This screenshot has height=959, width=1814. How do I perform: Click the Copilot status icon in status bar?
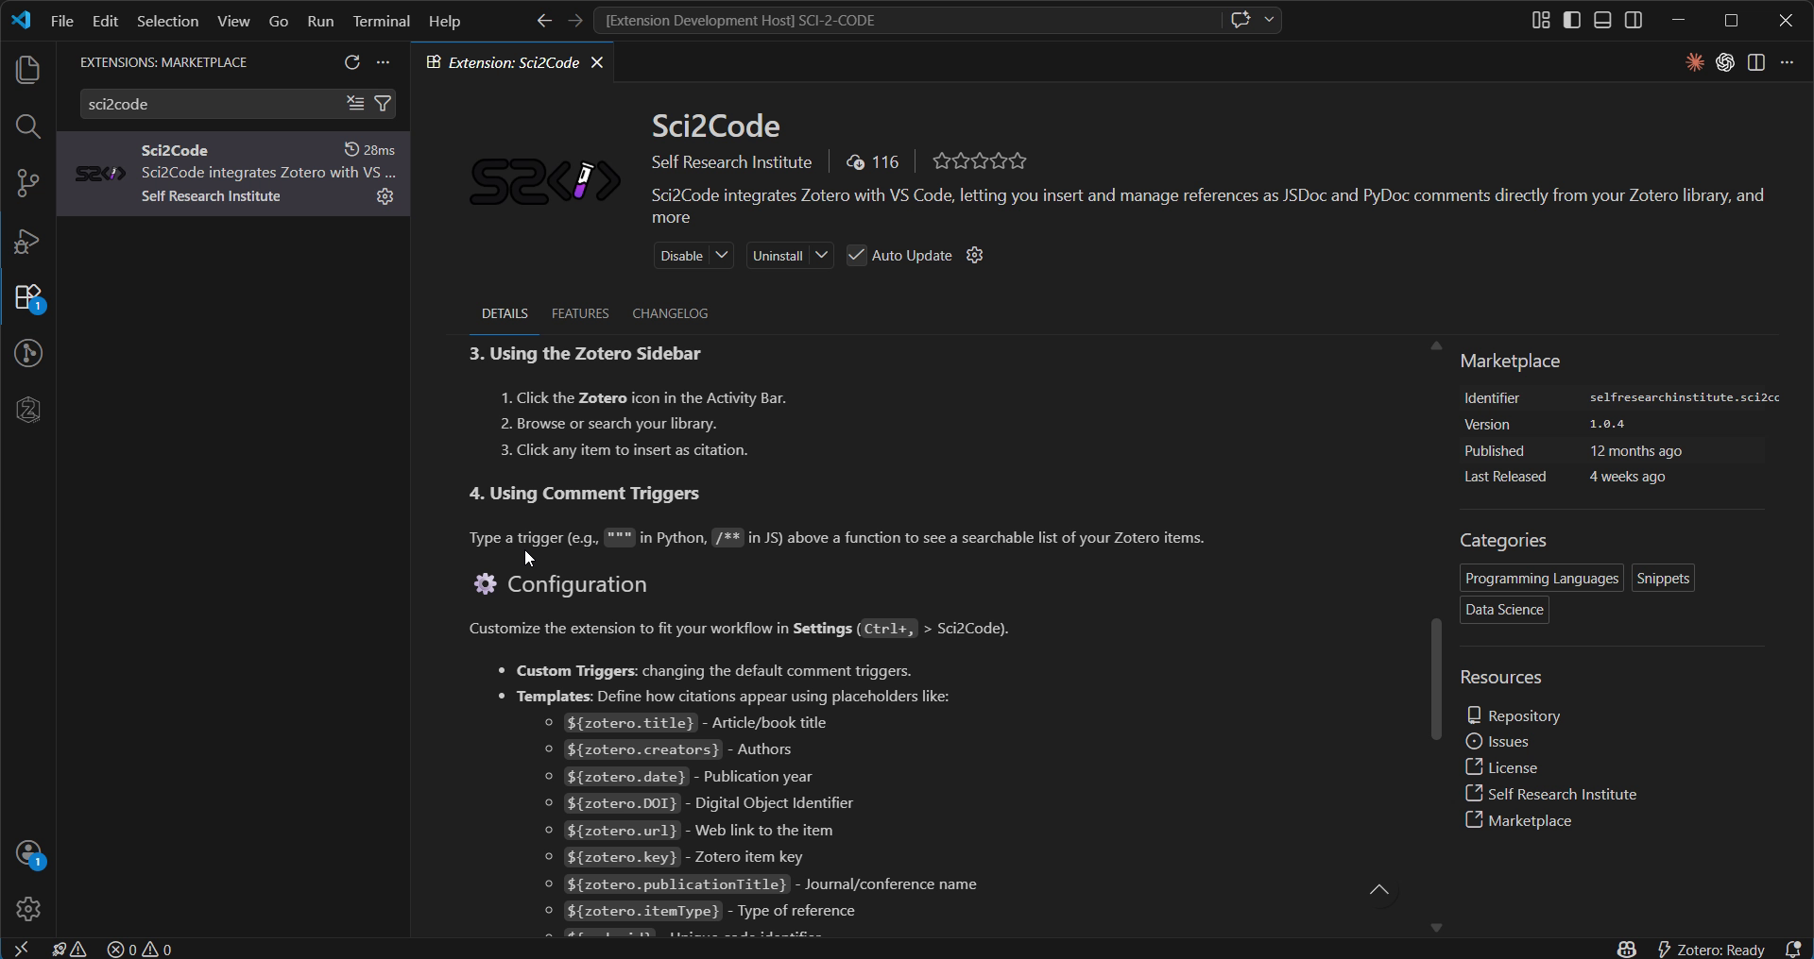[x=1626, y=950]
